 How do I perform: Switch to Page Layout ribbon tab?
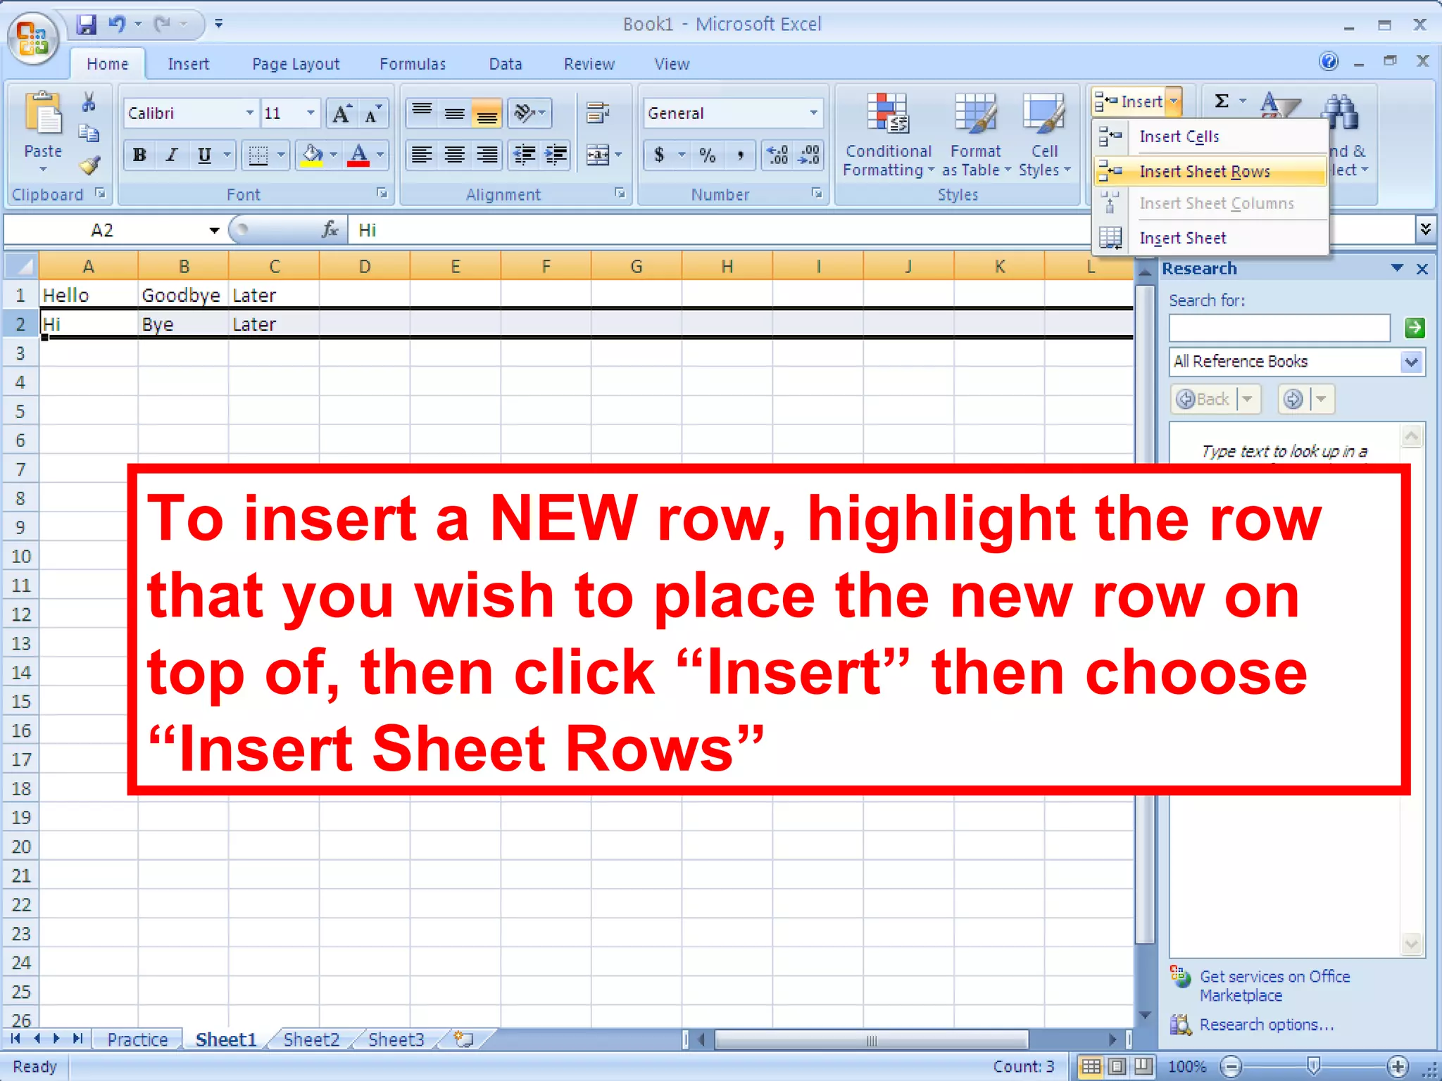pyautogui.click(x=296, y=64)
